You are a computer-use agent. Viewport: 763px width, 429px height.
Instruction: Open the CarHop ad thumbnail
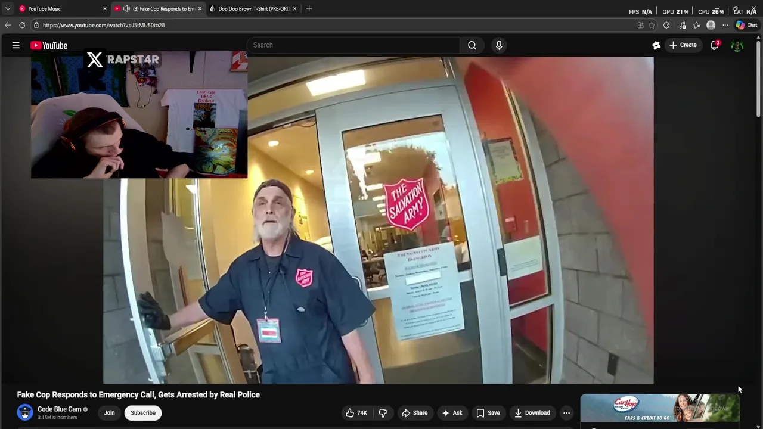[660, 409]
